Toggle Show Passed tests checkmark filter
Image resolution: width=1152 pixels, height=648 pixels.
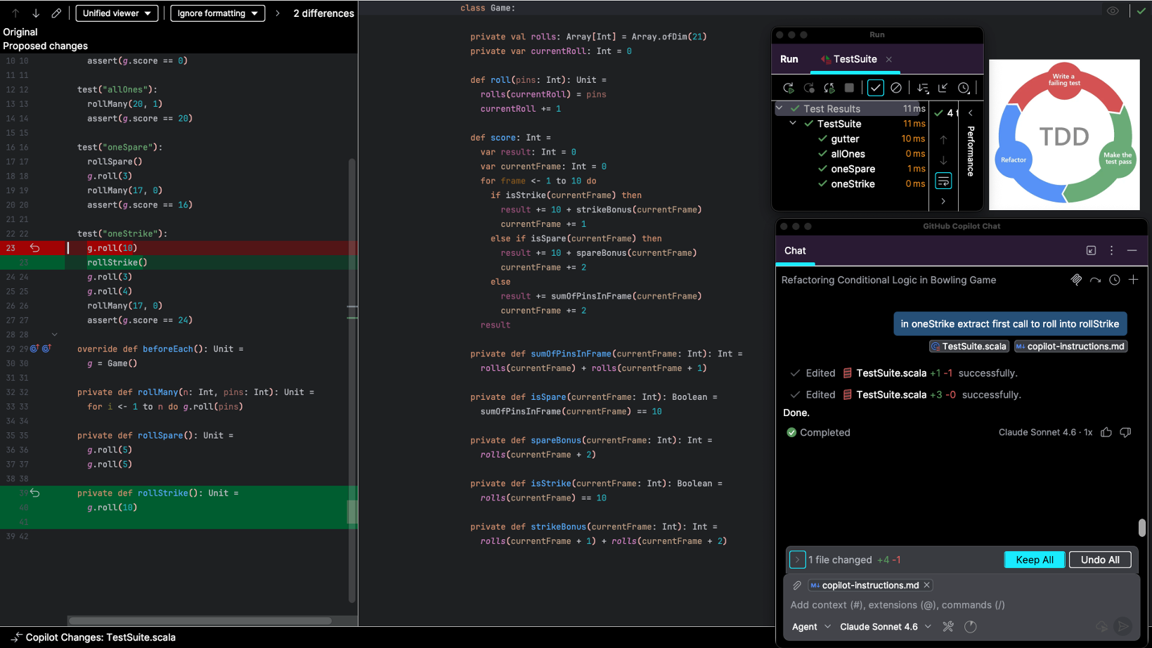pyautogui.click(x=875, y=88)
